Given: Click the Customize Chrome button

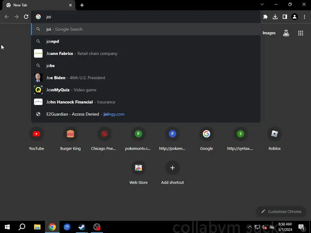Looking at the screenshot, I should point(281,211).
